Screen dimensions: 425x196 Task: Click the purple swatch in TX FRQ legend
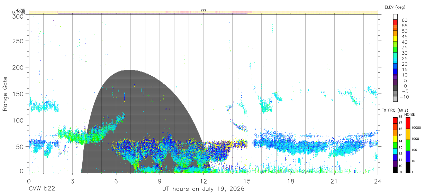[x=395, y=164]
